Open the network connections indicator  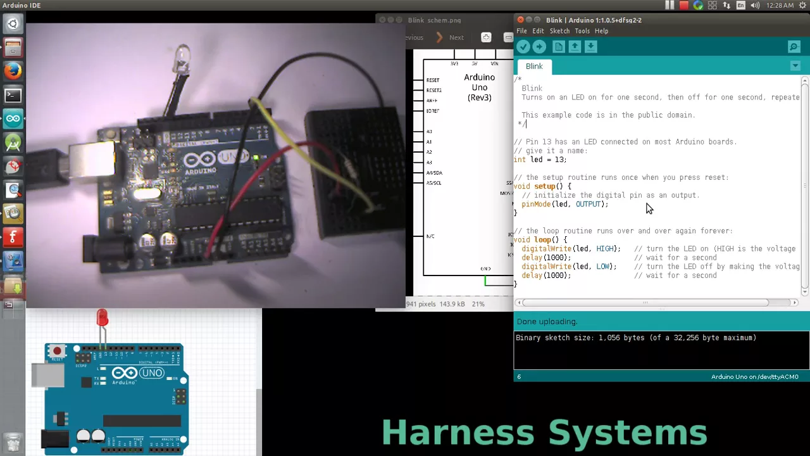(x=726, y=5)
